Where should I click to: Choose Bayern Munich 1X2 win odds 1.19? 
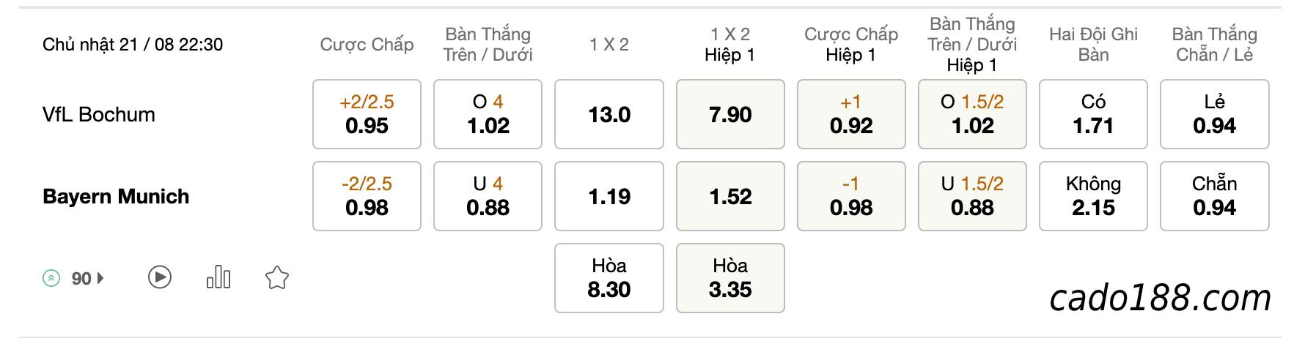(x=609, y=196)
